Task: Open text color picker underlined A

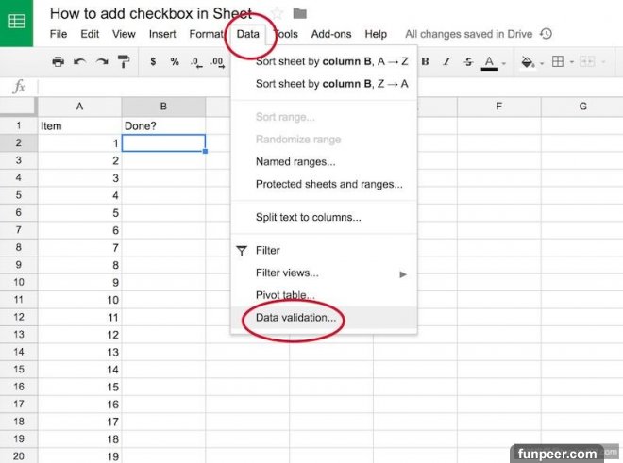Action: click(489, 62)
